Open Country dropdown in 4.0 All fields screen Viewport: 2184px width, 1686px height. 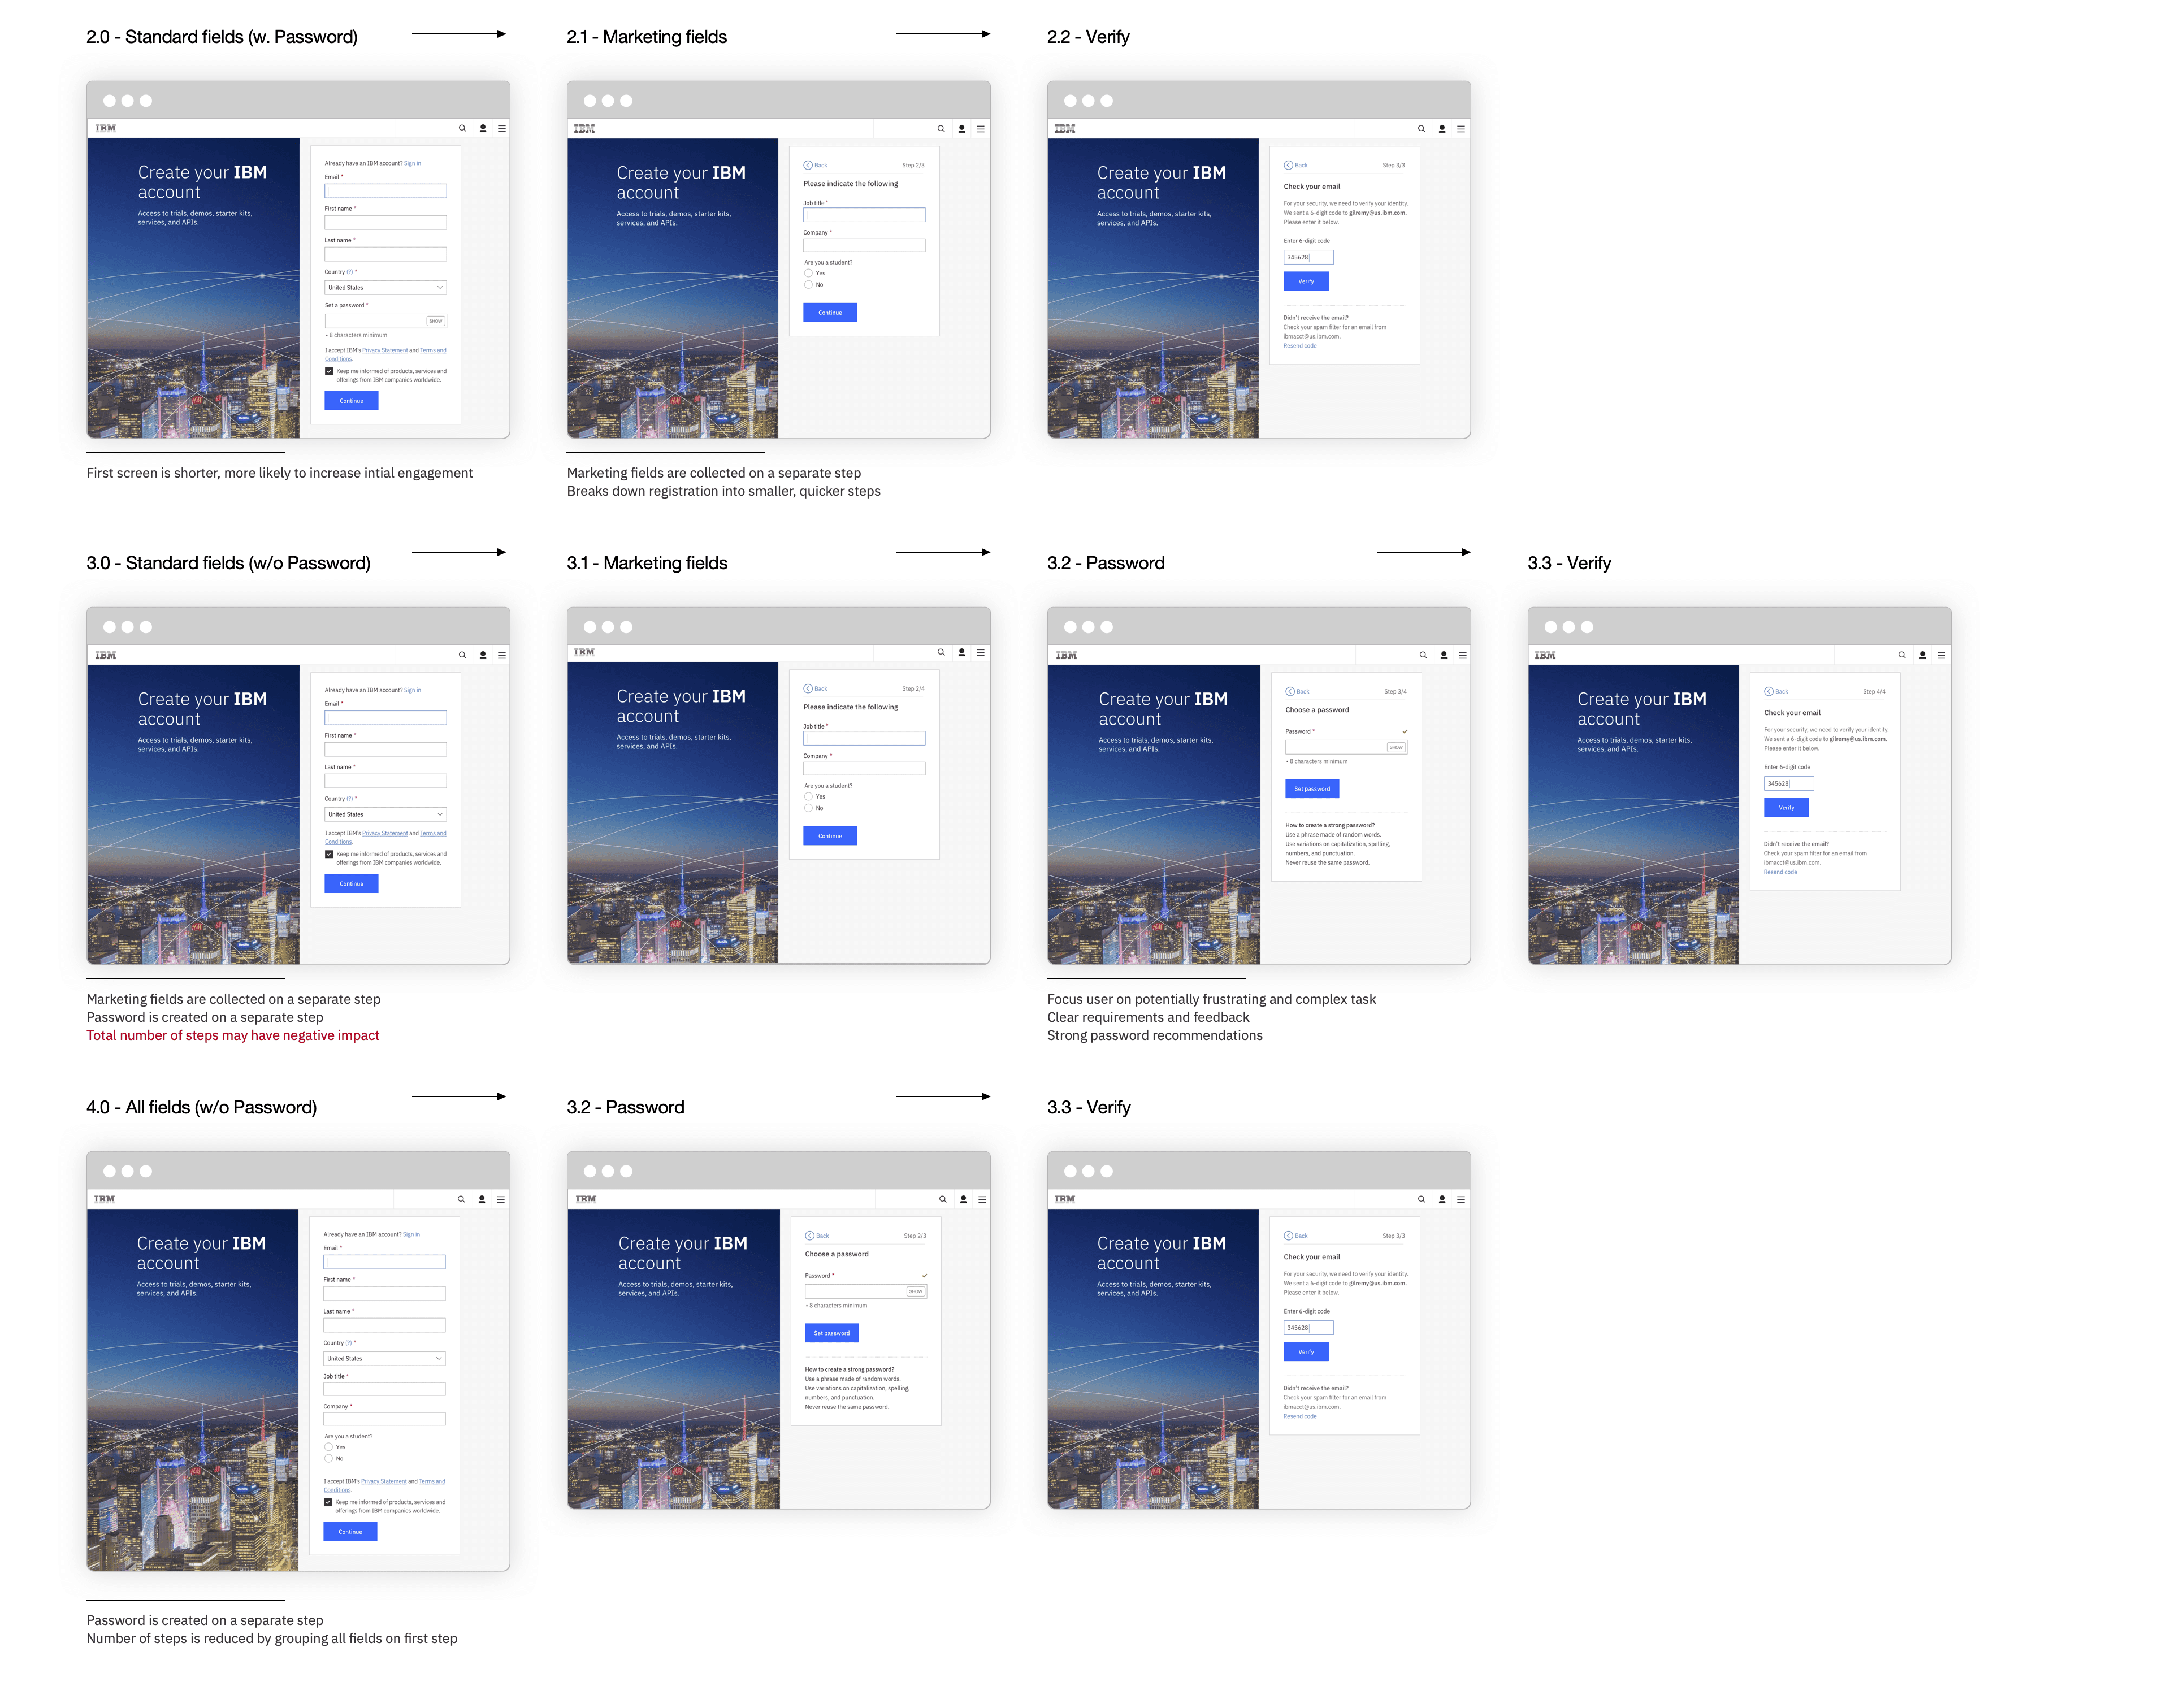click(x=384, y=1358)
